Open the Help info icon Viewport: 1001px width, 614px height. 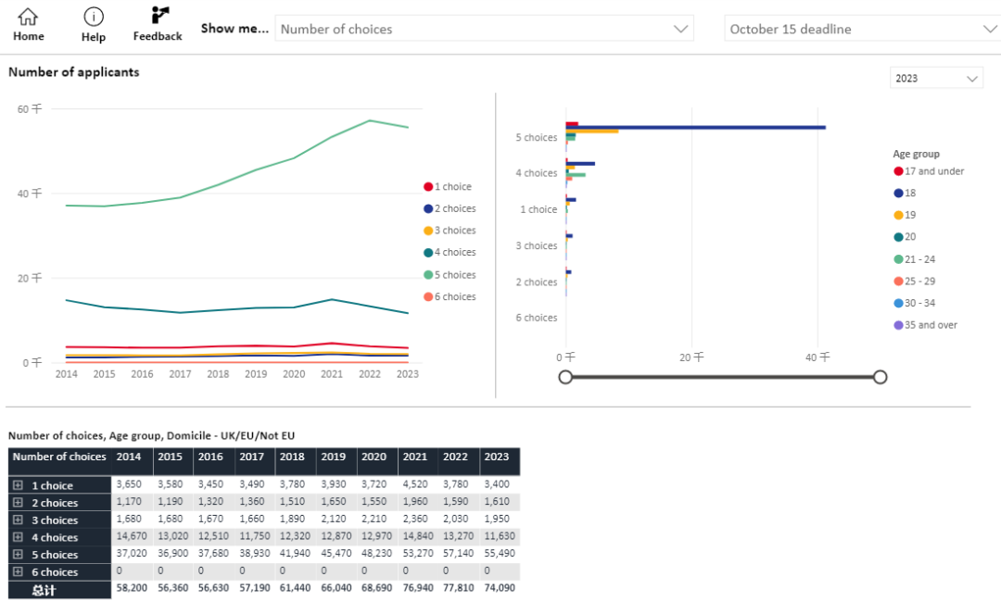coord(94,17)
